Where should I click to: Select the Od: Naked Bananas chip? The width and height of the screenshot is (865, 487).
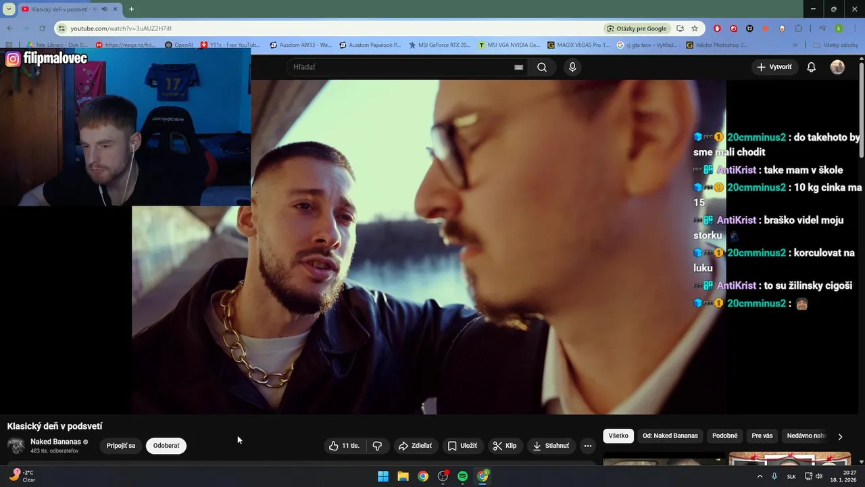[670, 436]
